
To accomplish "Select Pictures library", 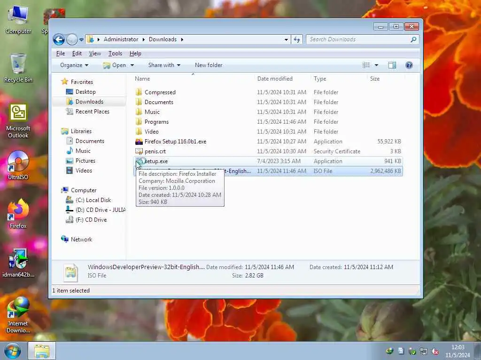I will coord(85,161).
